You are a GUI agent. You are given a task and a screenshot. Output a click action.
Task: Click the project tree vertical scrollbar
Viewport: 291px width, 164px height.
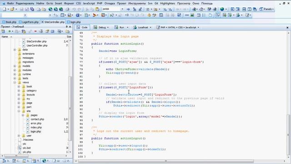tap(70, 108)
